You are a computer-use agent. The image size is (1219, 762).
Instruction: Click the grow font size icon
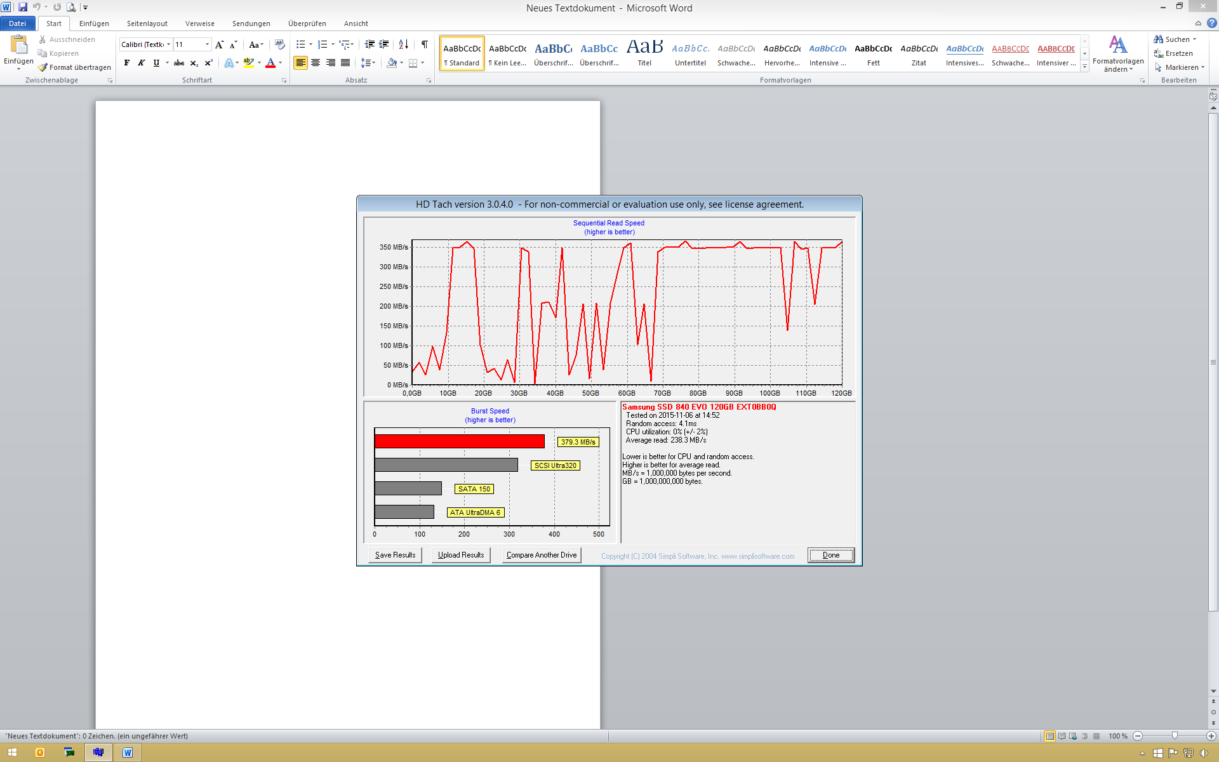pos(220,44)
